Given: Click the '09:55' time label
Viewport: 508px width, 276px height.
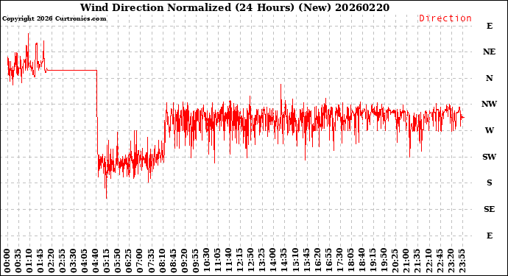Looking at the screenshot, I should tap(195, 261).
